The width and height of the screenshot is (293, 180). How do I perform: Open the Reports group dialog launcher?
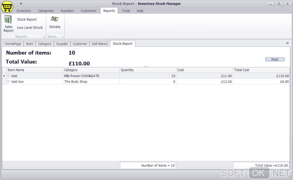[x=44, y=37]
